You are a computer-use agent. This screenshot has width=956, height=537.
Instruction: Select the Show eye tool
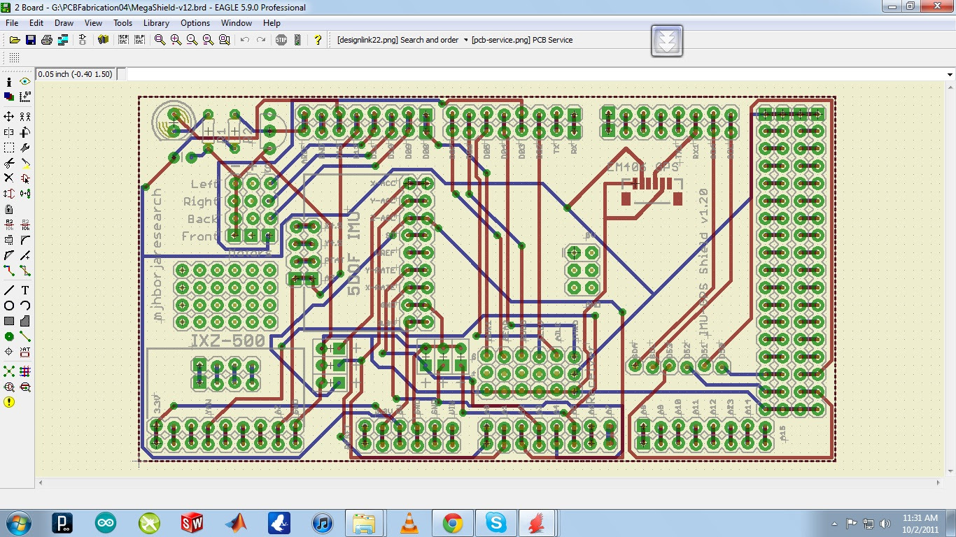point(25,82)
